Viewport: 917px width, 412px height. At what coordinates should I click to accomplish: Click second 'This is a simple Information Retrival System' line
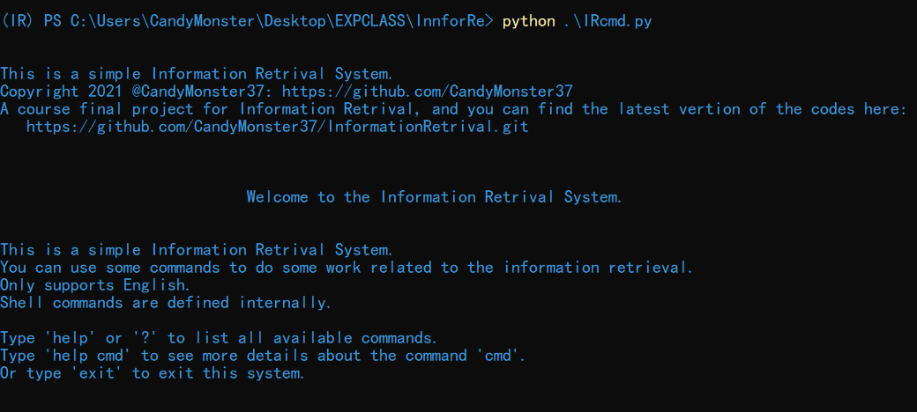point(197,250)
